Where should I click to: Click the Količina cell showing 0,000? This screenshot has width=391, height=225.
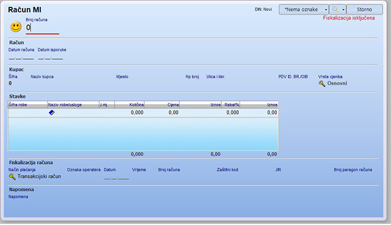click(x=130, y=112)
